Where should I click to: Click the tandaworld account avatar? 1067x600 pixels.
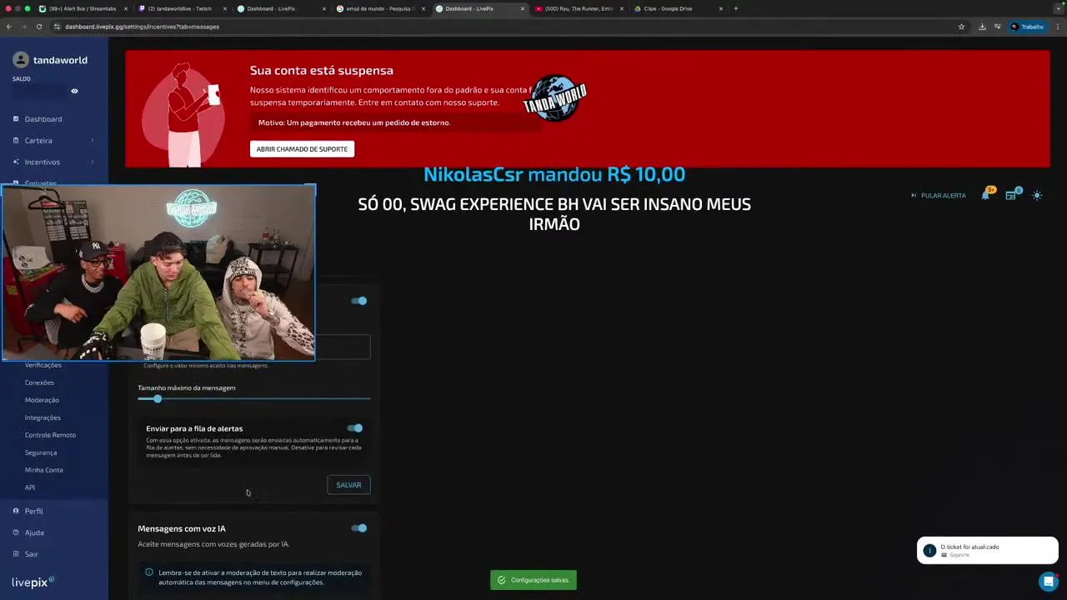[21, 60]
